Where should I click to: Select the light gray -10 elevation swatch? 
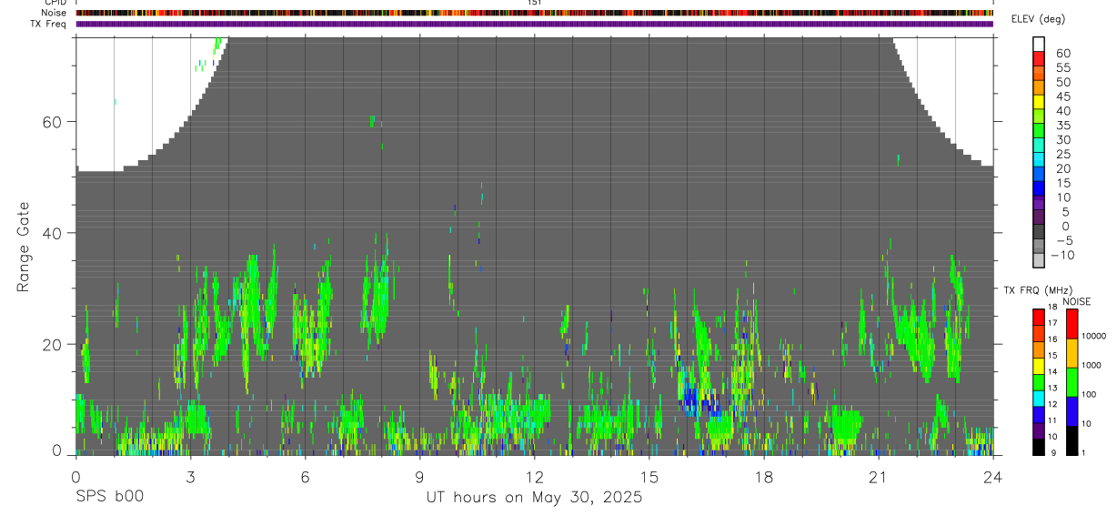(x=1039, y=259)
